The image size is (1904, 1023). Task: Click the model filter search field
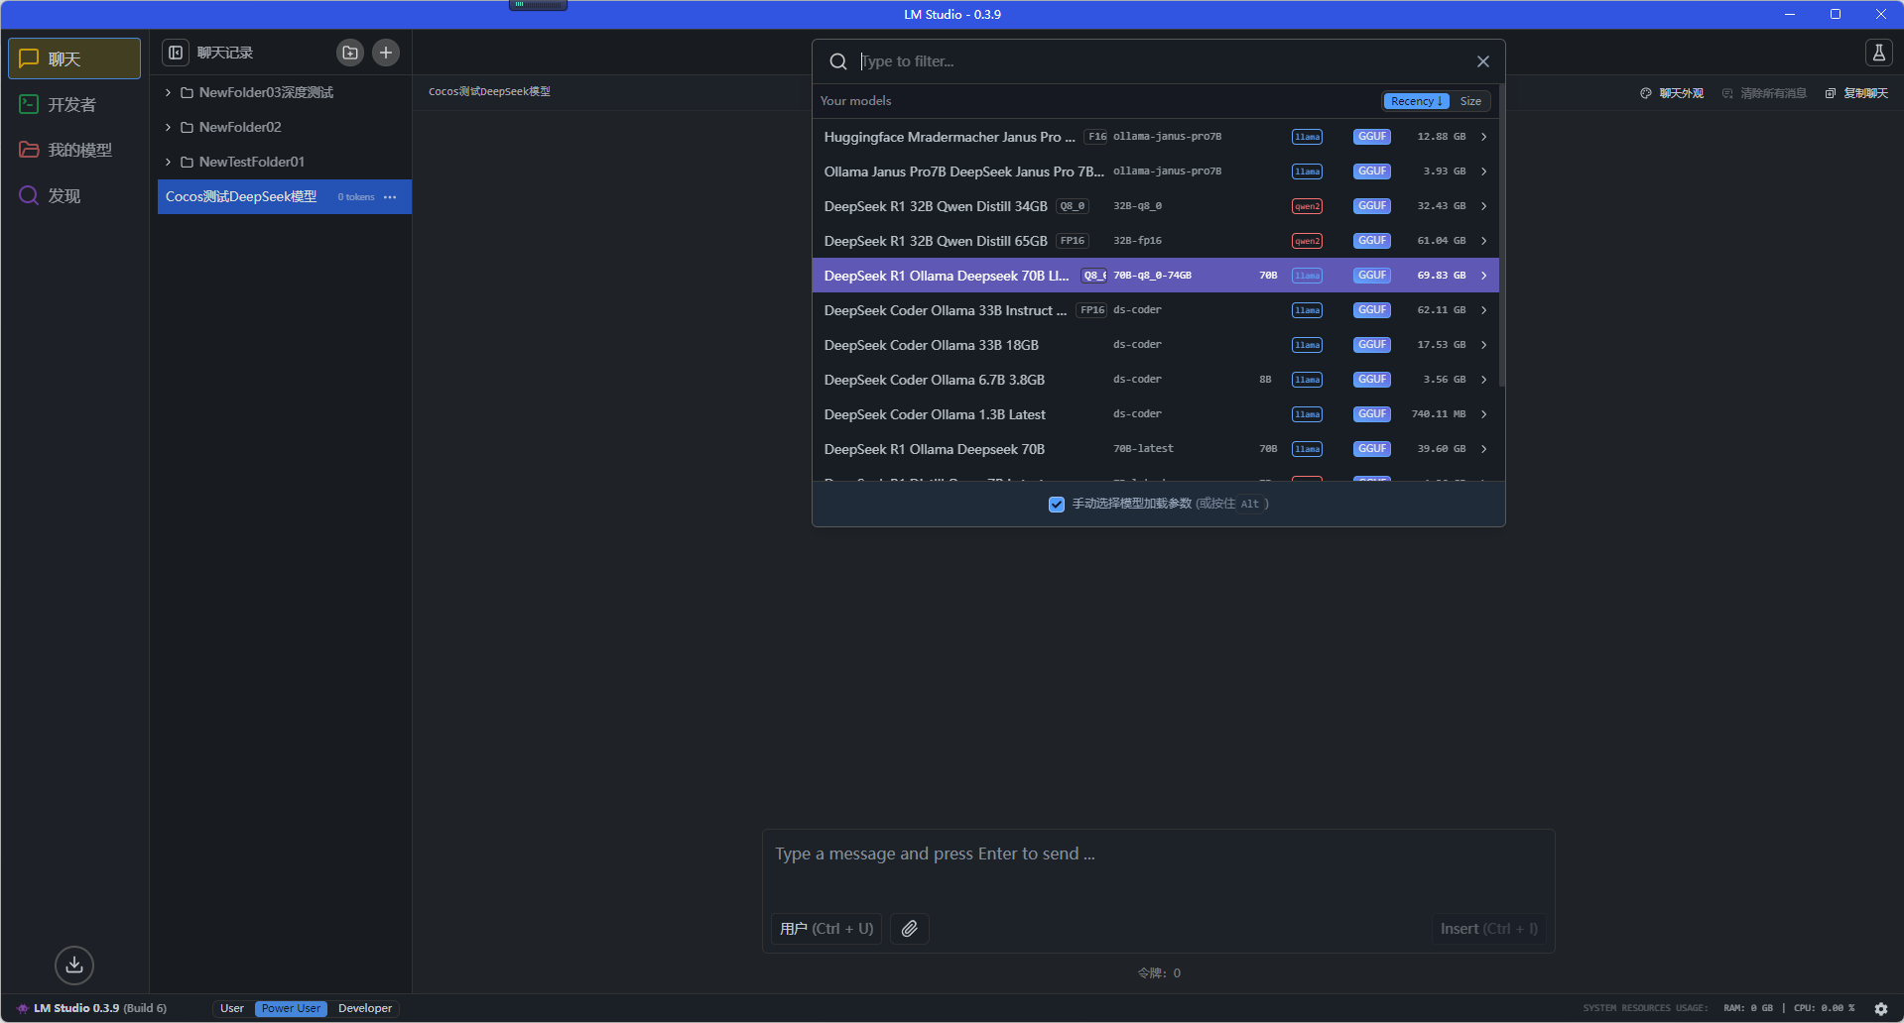click(1161, 61)
